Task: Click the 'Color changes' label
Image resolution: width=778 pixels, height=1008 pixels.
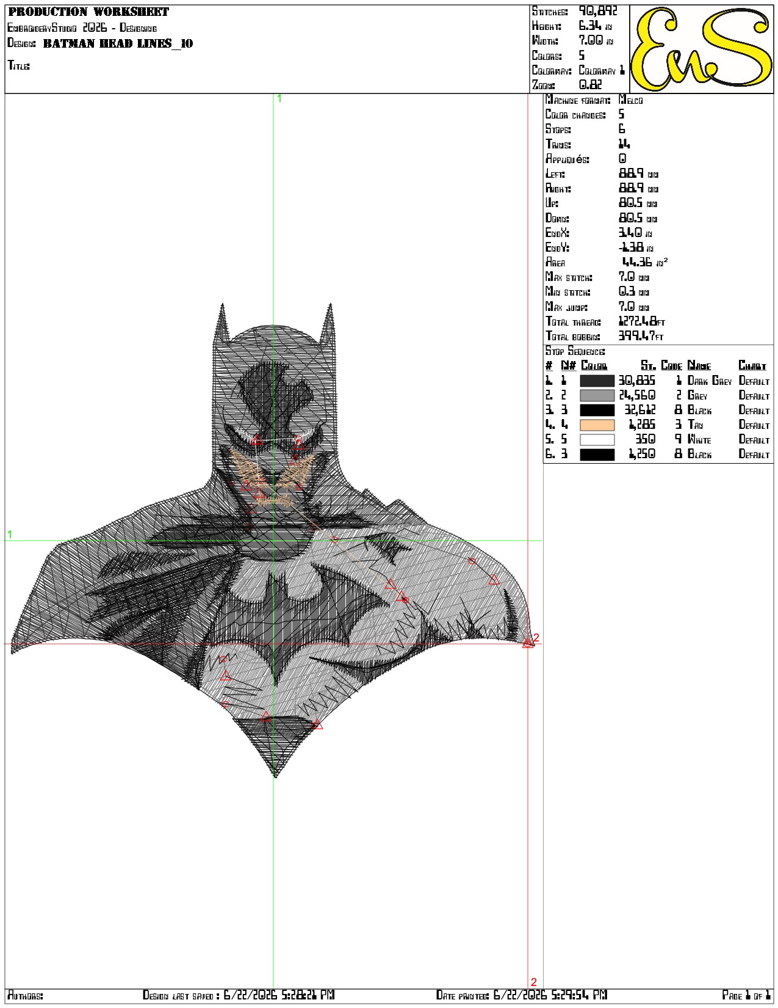Action: [x=575, y=114]
